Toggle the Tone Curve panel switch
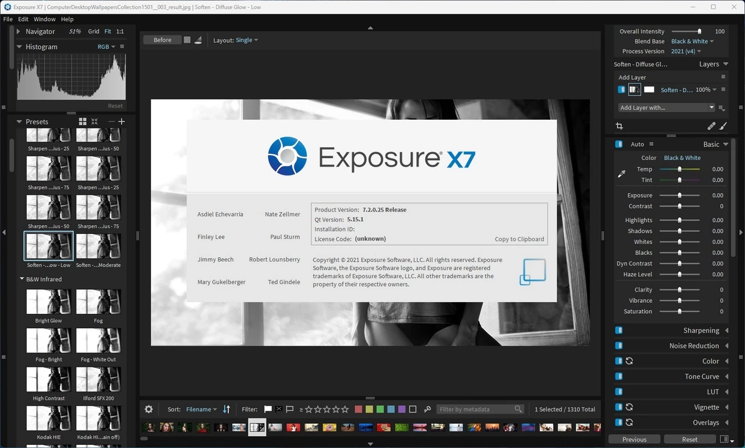 click(619, 377)
